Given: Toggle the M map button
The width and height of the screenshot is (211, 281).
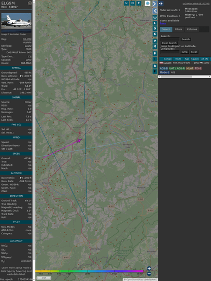Looking at the screenshot, I should tap(155, 47).
